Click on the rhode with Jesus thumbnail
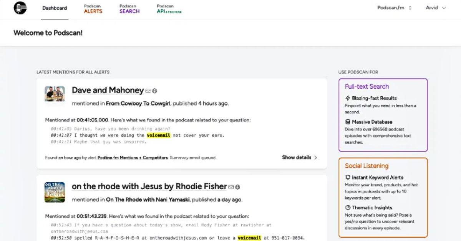Screen dimensions: 461x241 [55, 192]
